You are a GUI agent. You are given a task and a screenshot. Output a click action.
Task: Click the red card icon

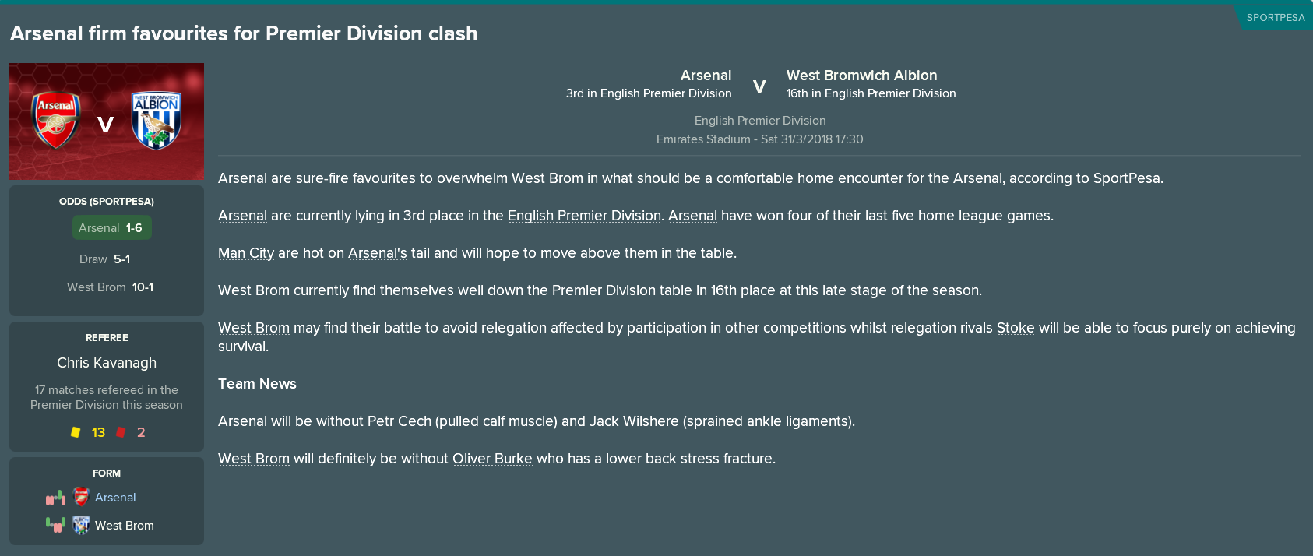121,432
